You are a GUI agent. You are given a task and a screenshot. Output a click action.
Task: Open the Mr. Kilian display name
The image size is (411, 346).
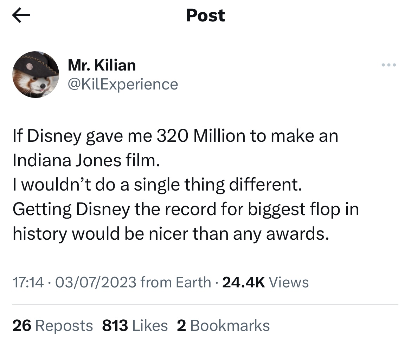(102, 65)
